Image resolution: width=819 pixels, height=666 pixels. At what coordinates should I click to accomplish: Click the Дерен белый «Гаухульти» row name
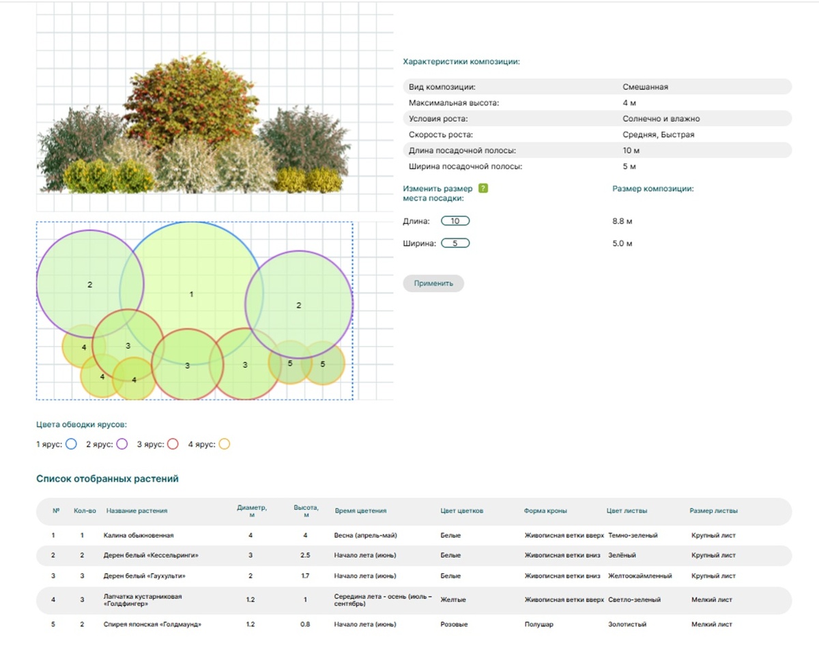[145, 576]
